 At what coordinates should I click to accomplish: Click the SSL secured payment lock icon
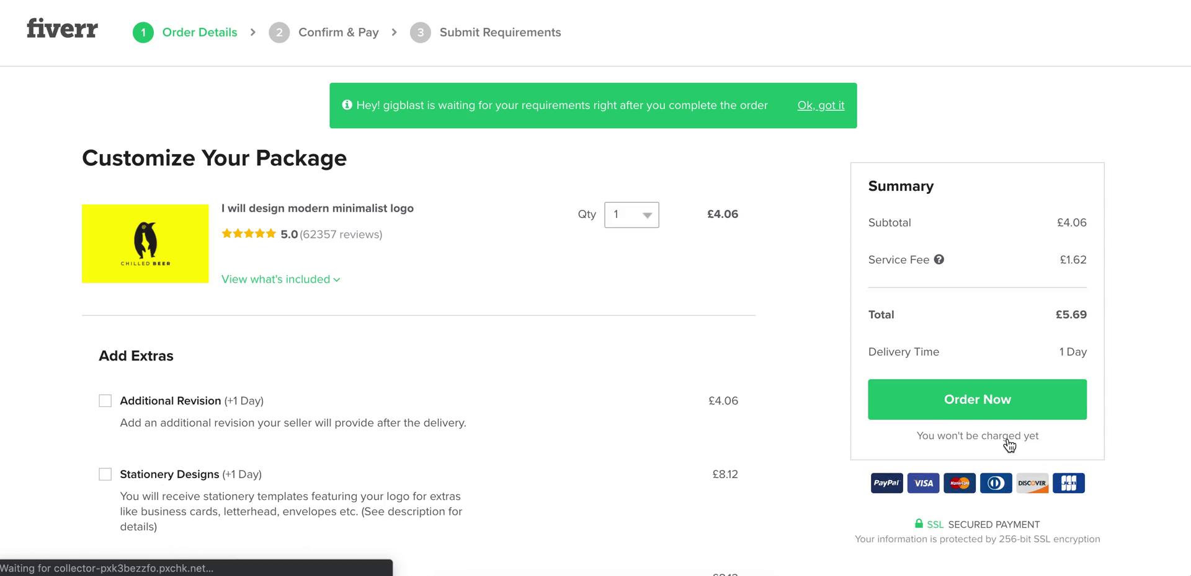coord(919,523)
